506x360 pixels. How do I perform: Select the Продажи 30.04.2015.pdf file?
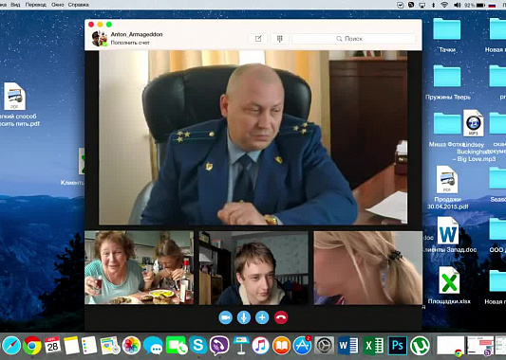[447, 180]
